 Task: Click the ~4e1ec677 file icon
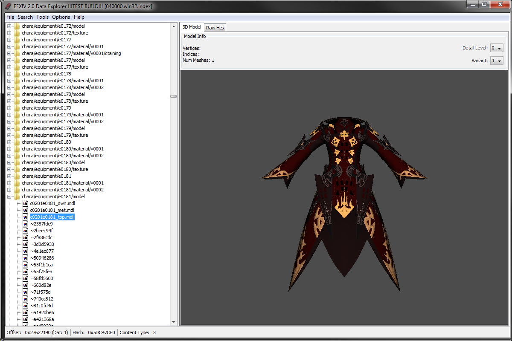coord(25,251)
